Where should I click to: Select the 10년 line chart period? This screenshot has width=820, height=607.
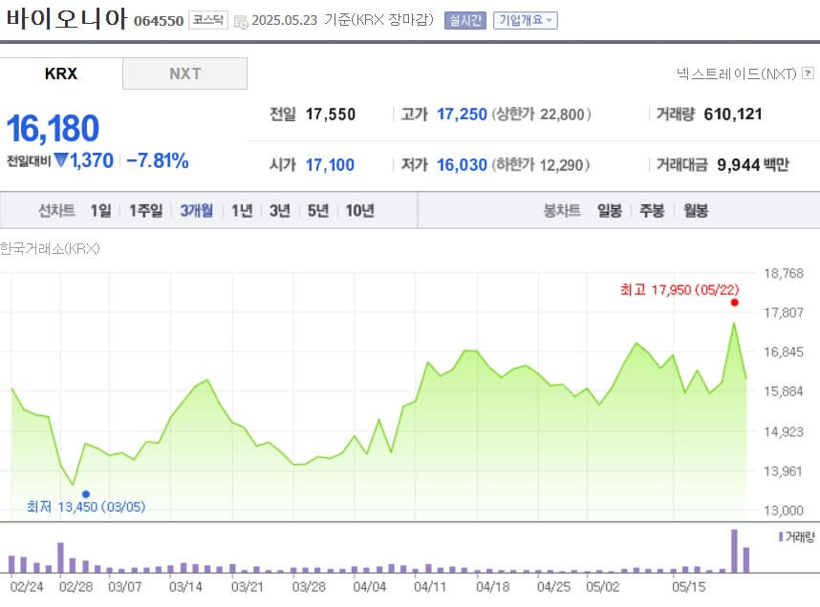(359, 211)
